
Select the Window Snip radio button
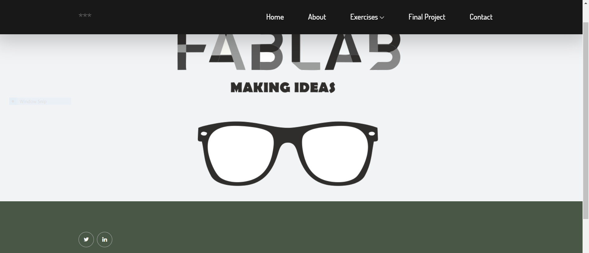point(13,101)
